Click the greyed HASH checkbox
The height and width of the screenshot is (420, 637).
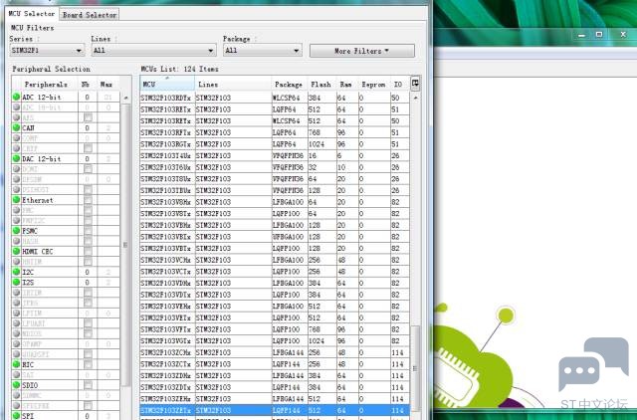(88, 241)
